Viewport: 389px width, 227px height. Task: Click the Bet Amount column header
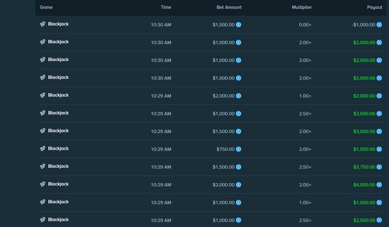(x=229, y=7)
